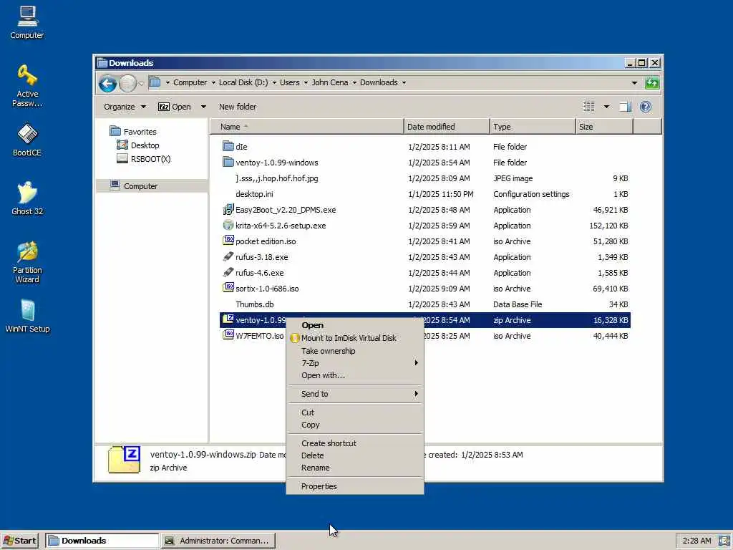Image resolution: width=733 pixels, height=550 pixels.
Task: Select the Partition Wizard desktop icon
Action: 27,262
